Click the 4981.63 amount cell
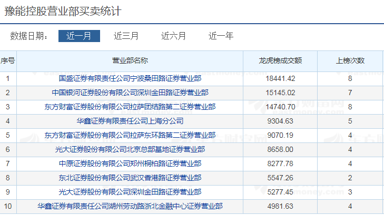The image size is (384, 215). [280, 206]
